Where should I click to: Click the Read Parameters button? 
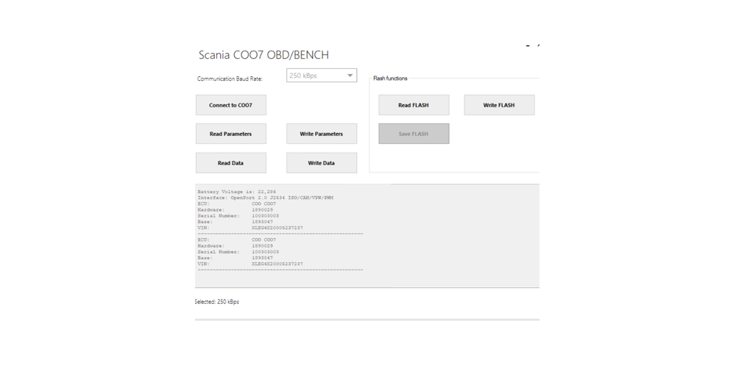click(231, 134)
